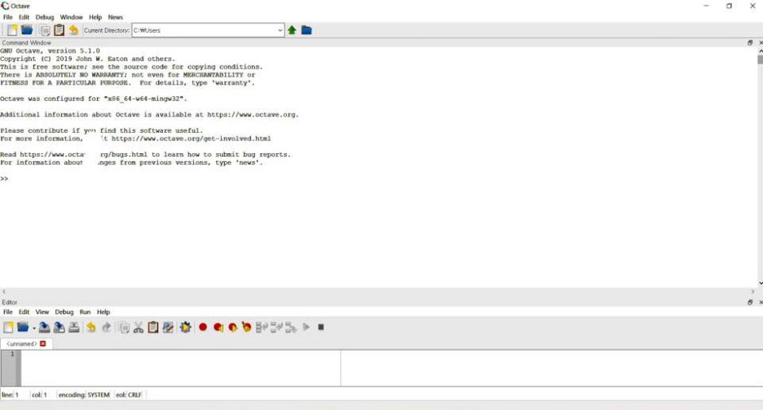Screen dimensions: 763x410
Task: Undo the last edit in the Editor toolbar
Action: tap(91, 328)
